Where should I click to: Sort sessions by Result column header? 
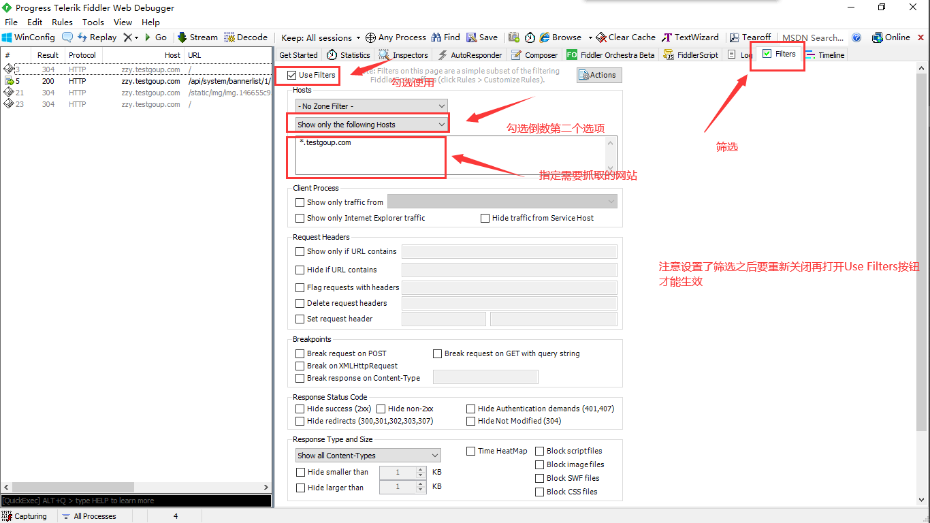pos(48,55)
